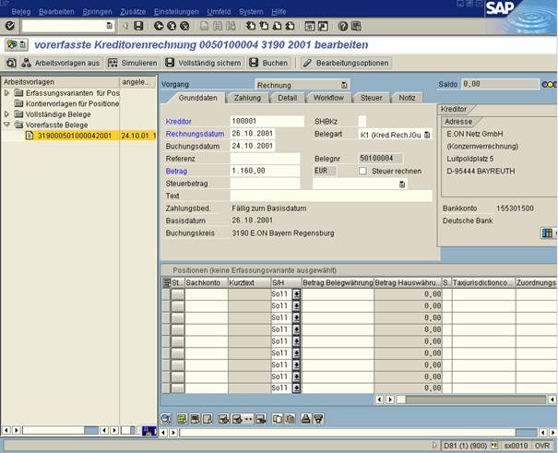Click the right arrow of the positions table scrollbar
The height and width of the screenshot is (453, 558).
[x=390, y=399]
